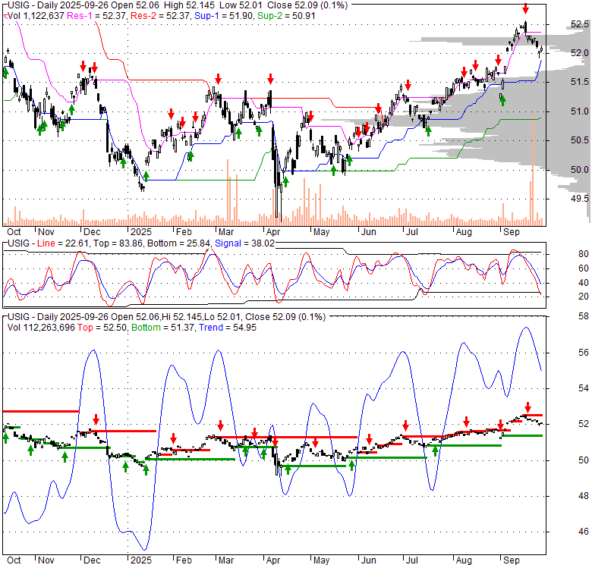
Task: Click 'Signal = 38.02' in the oscillator legend
Action: coord(244,243)
